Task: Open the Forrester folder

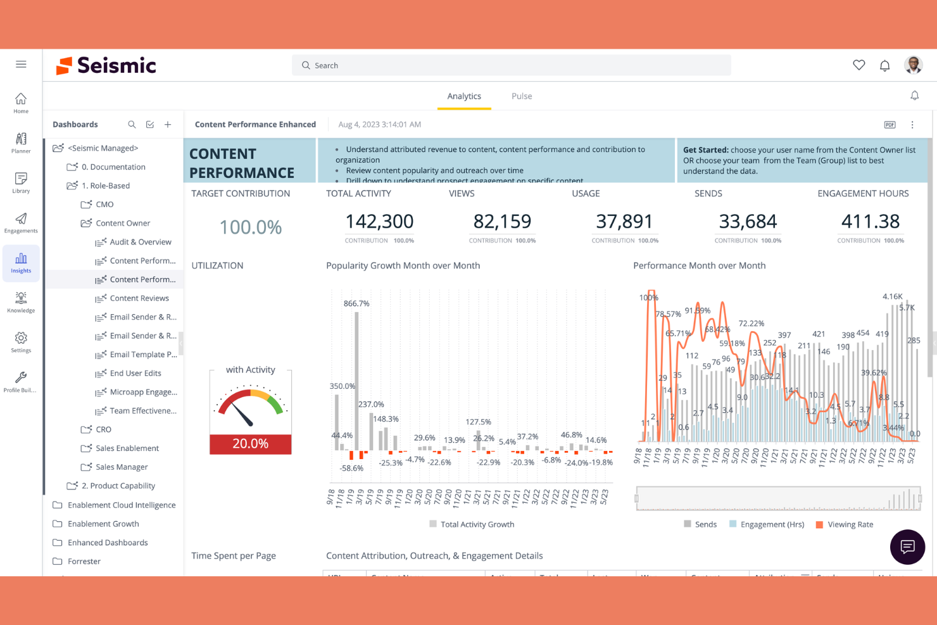Action: pos(77,561)
